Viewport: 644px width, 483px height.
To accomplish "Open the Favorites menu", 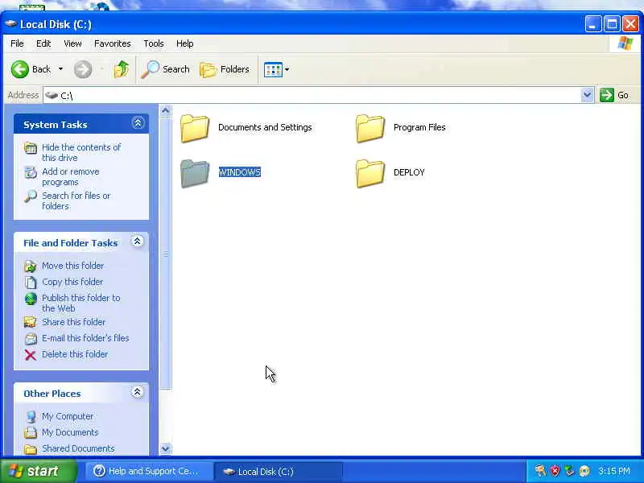I will pos(113,43).
